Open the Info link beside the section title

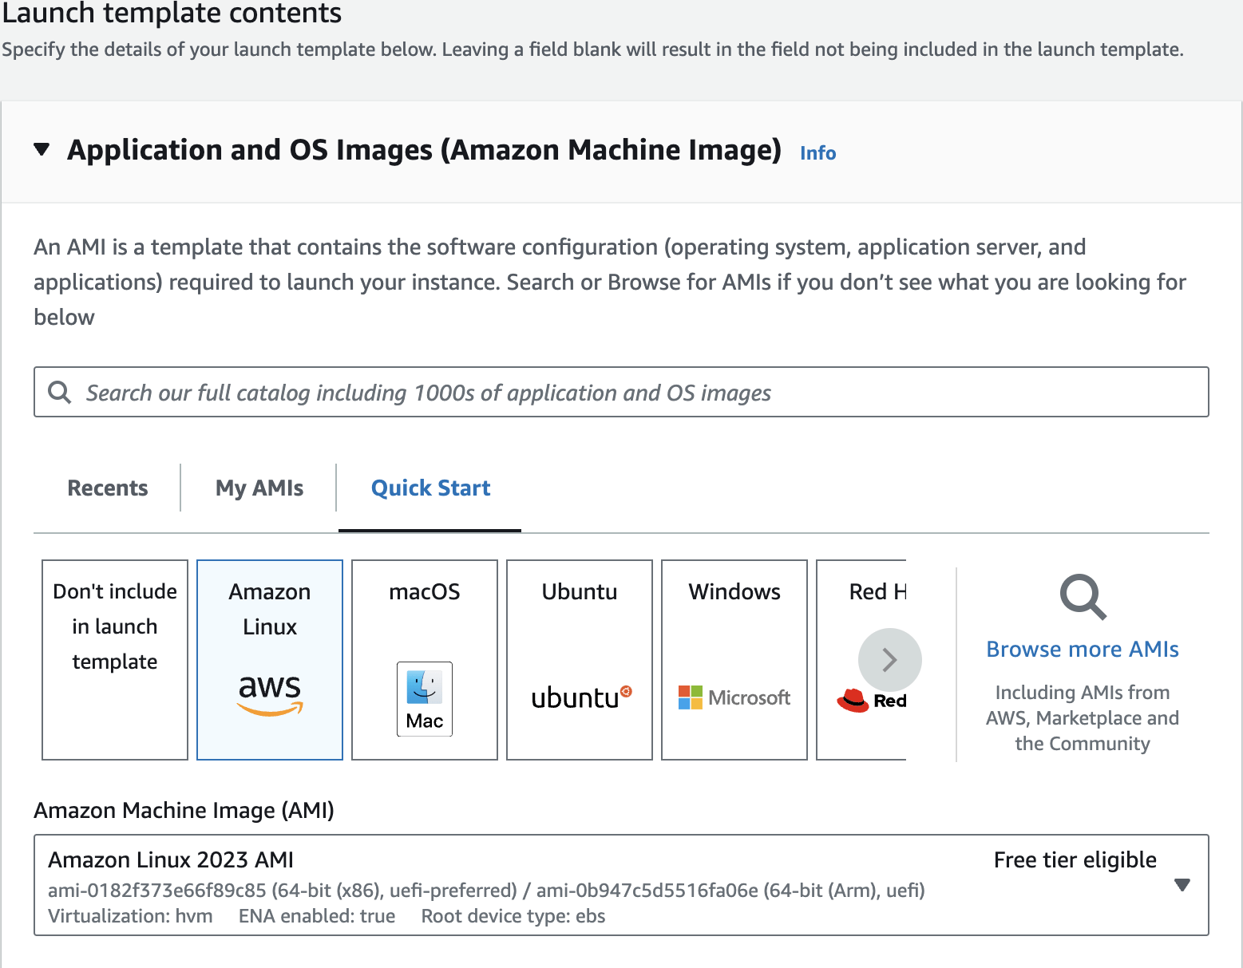coord(817,152)
